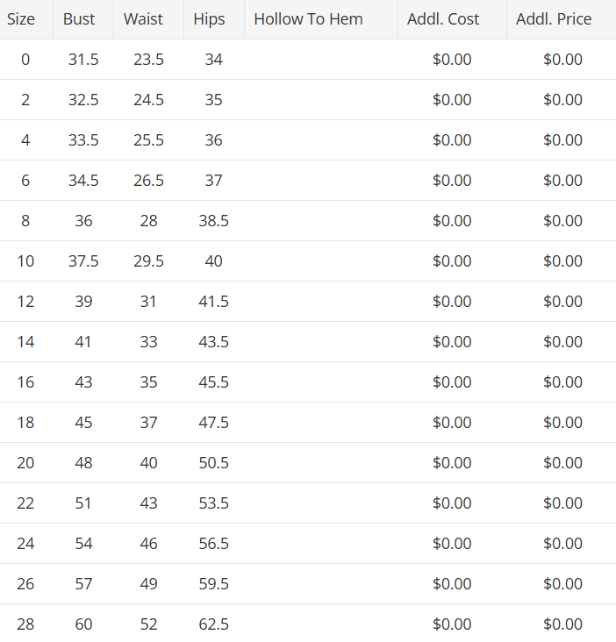The width and height of the screenshot is (616, 642).
Task: Click hips value 37 in size 6 row
Action: 214,181
